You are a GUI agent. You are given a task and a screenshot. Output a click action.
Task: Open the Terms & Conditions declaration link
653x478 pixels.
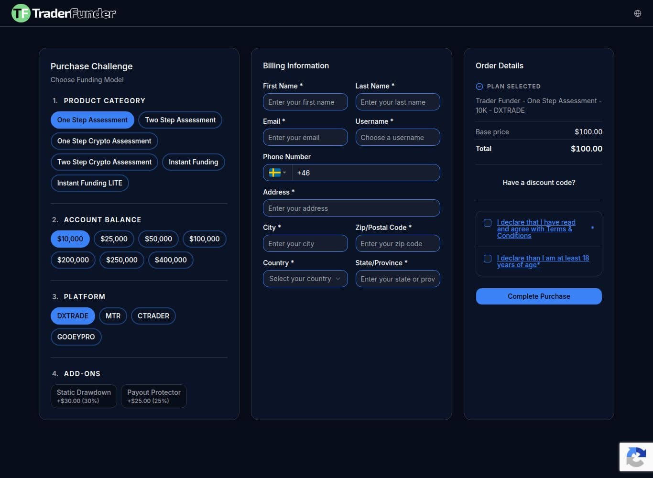(536, 229)
